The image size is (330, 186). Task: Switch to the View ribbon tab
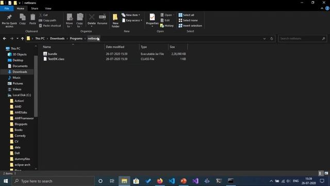[48, 8]
